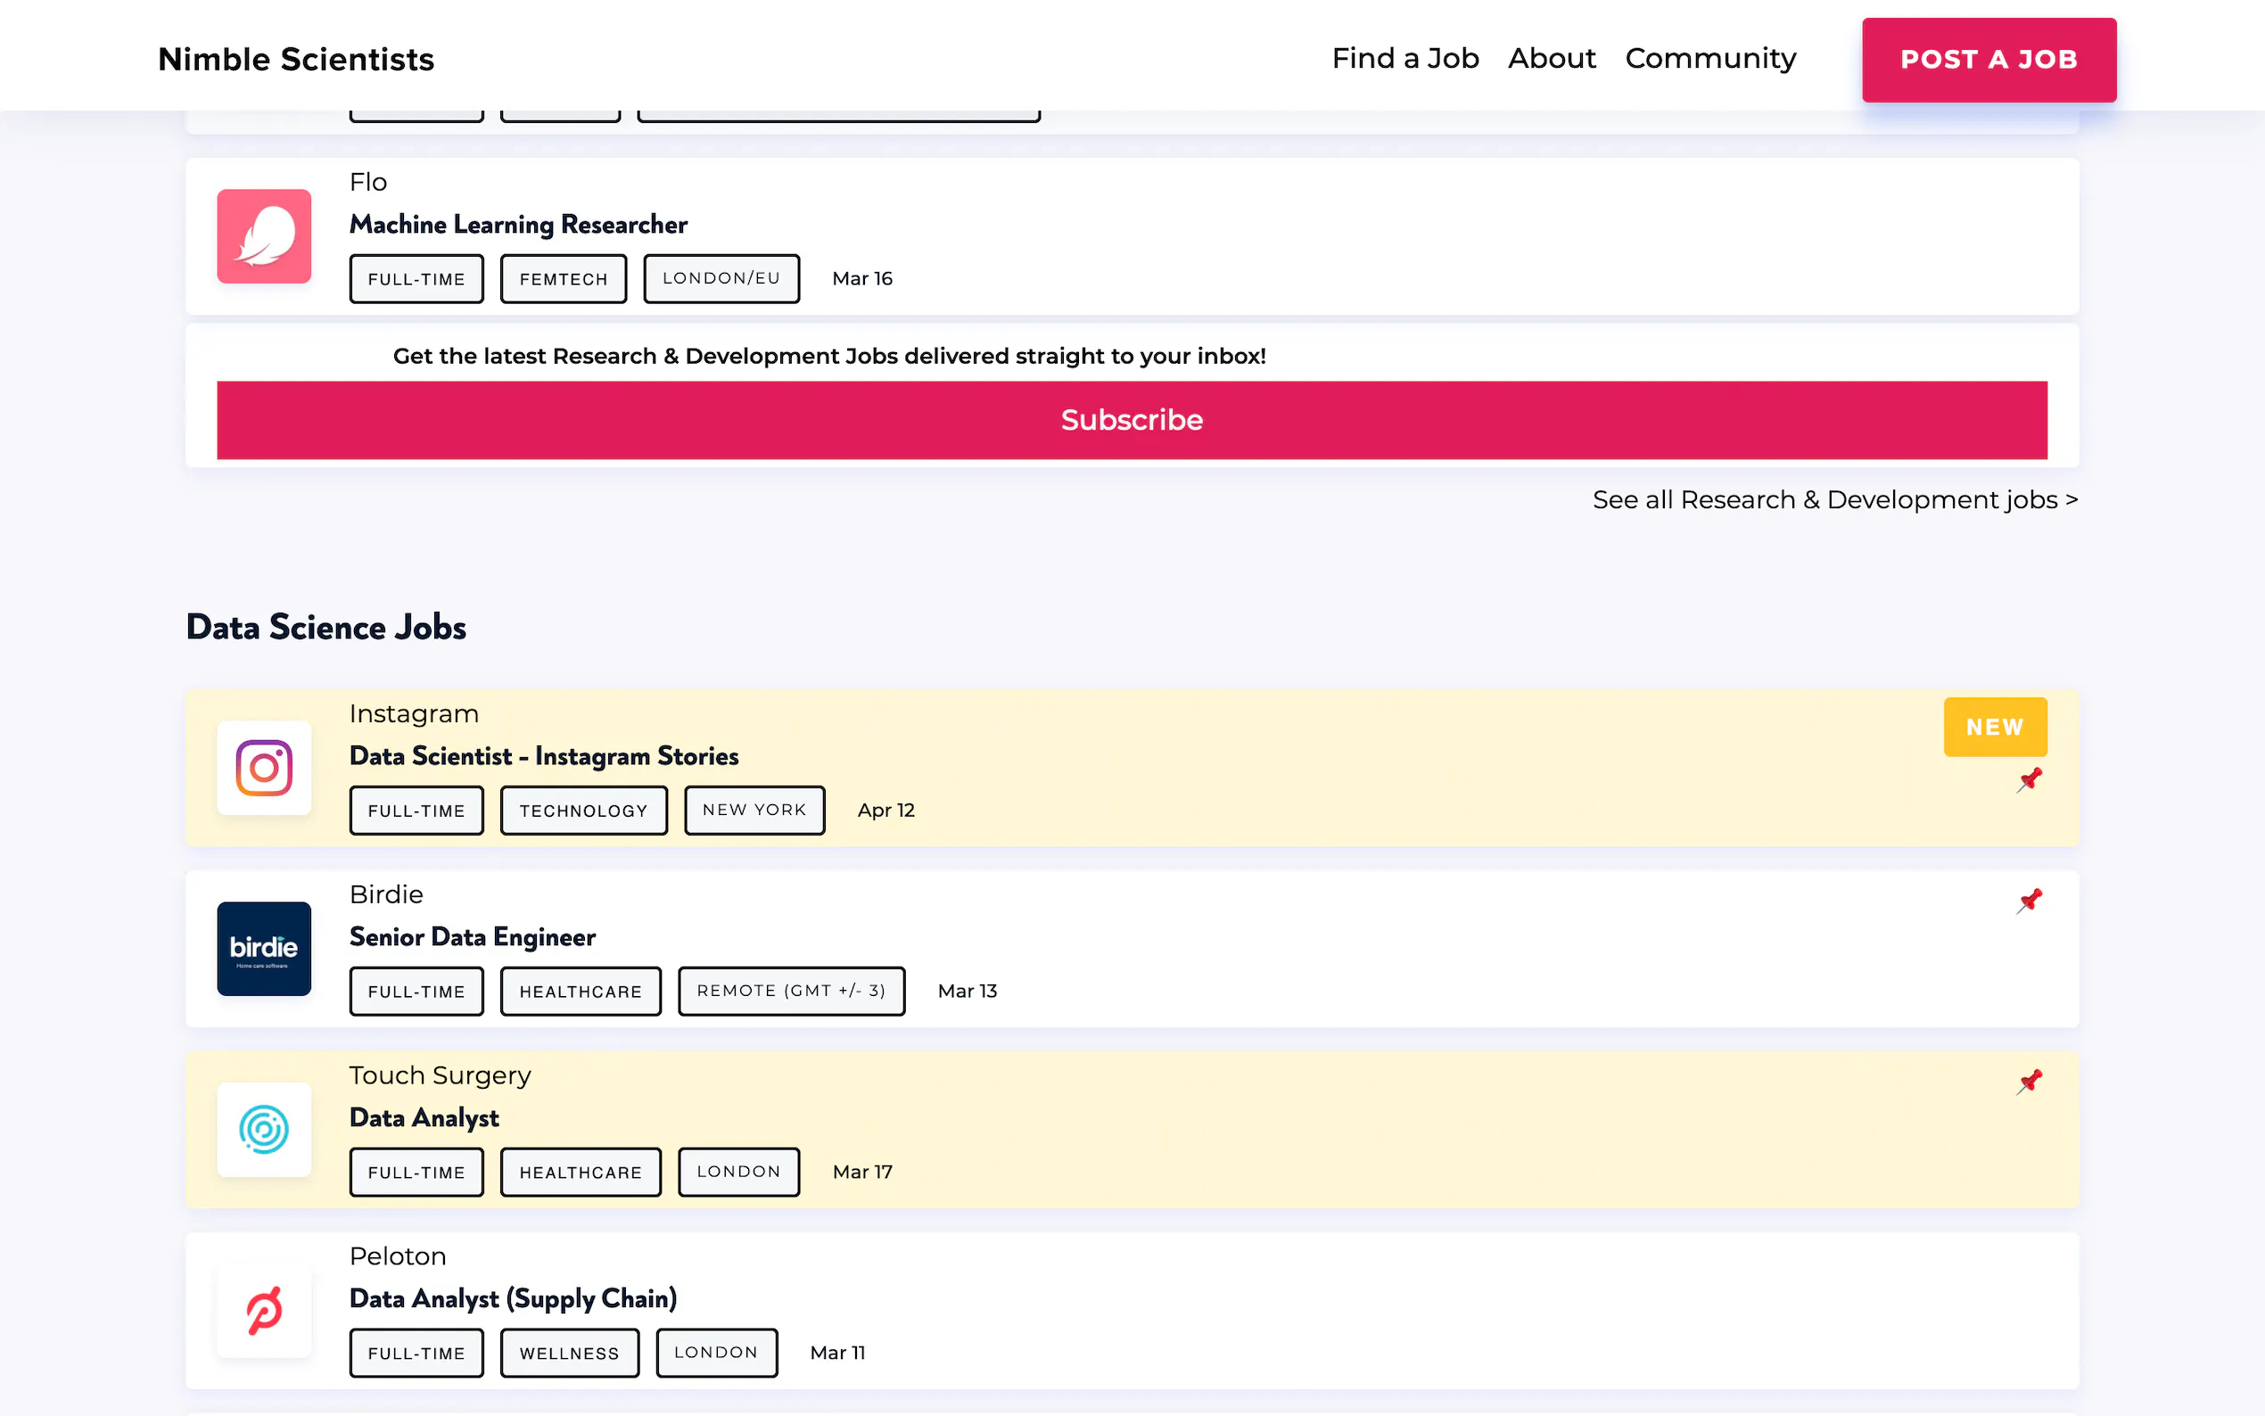Click pin icon on Birdie listing
Viewport: 2265px width, 1416px height.
2029,901
